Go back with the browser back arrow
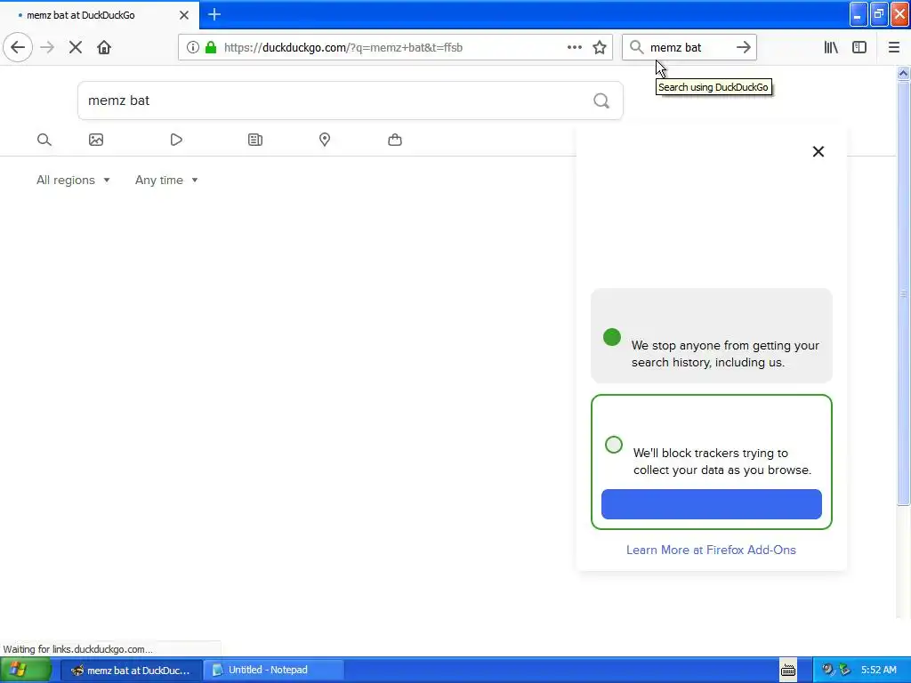 18,47
